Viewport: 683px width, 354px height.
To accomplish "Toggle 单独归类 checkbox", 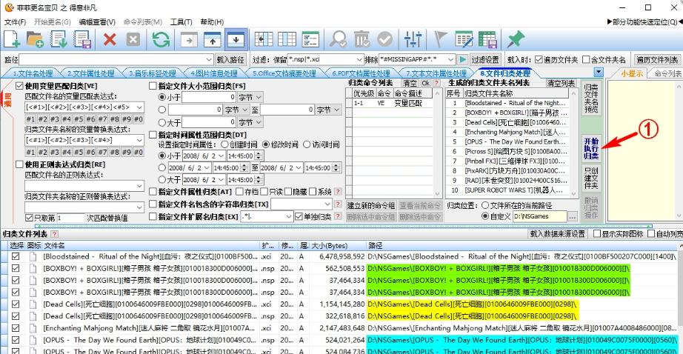I will (299, 216).
